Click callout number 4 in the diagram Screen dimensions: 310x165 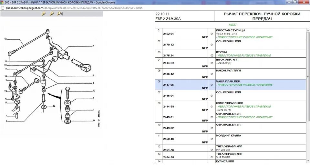click(93, 45)
